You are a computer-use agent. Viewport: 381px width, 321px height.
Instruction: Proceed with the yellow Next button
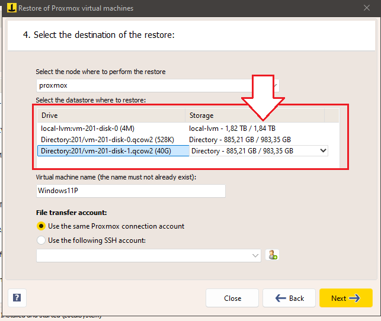[345, 298]
